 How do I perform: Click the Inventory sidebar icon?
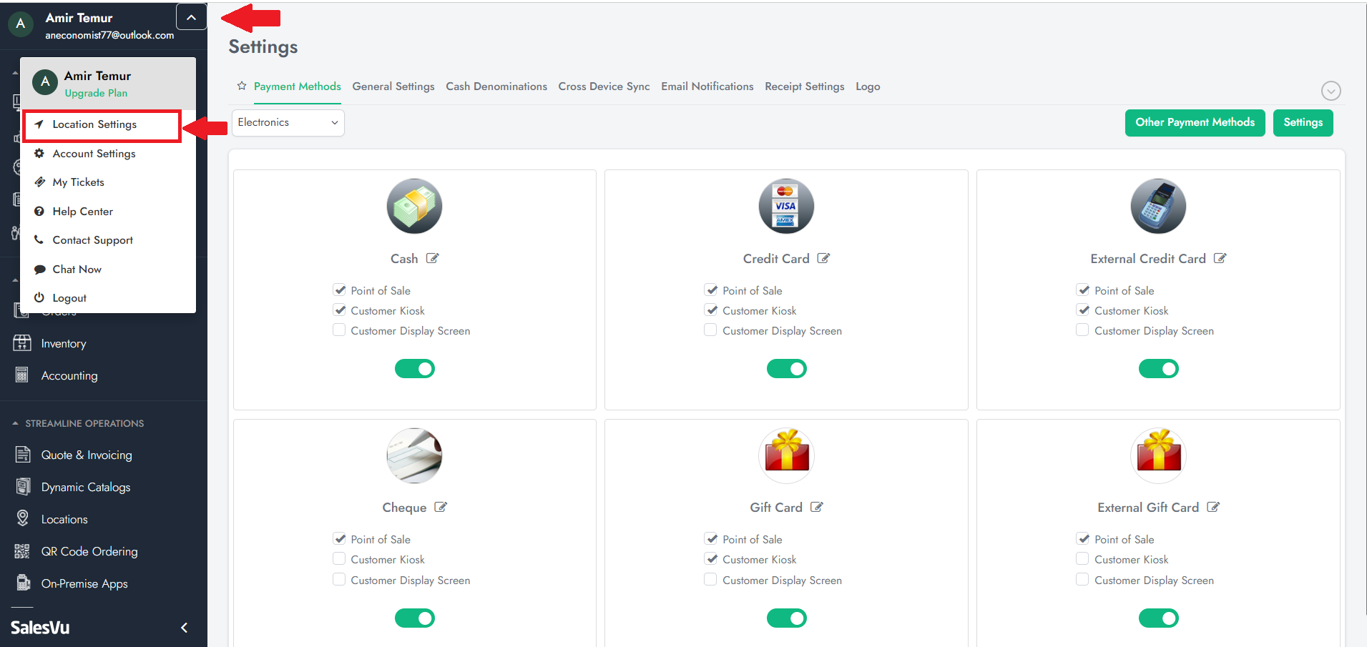point(22,343)
